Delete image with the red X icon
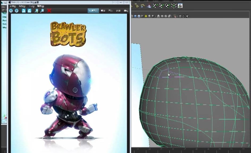 point(49,11)
